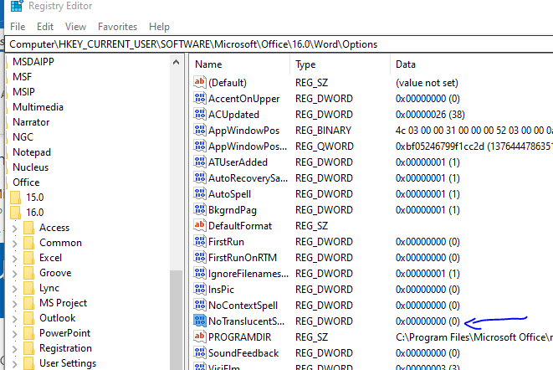
Task: Click the ACUpdated DWORD value icon
Action: [200, 114]
